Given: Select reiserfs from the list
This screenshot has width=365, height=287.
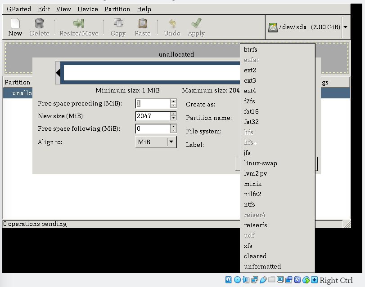Looking at the screenshot, I should pos(278,225).
